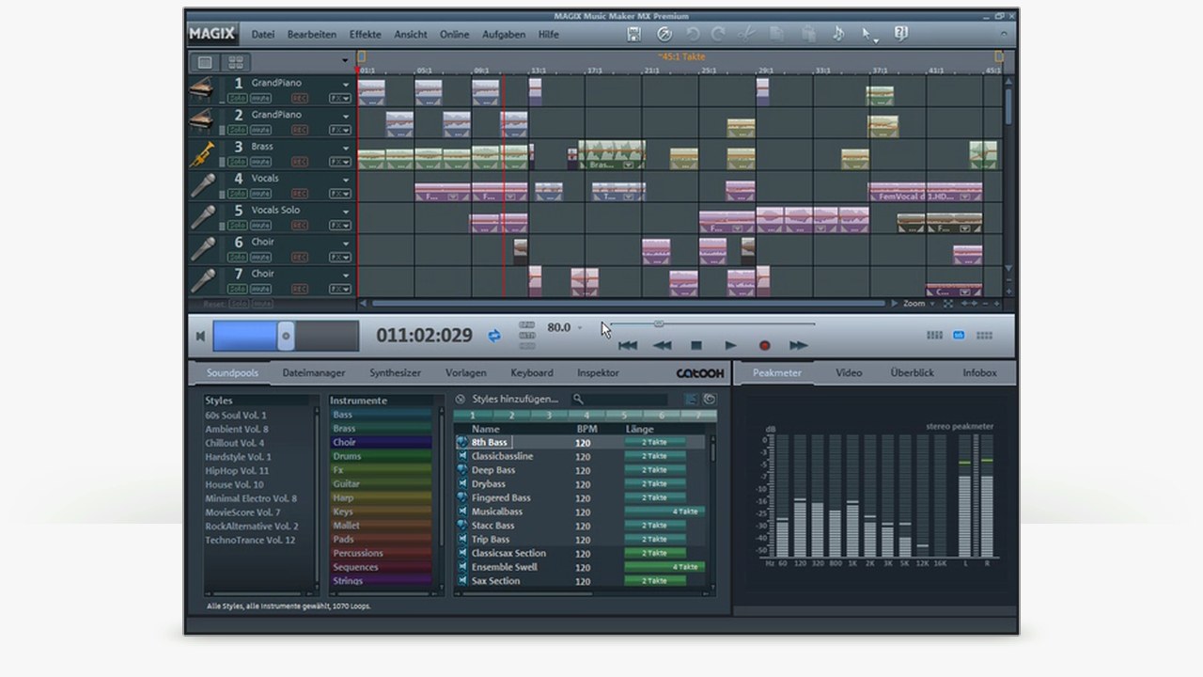Click the grand piano icon on track 1
The width and height of the screenshot is (1203, 677).
point(201,89)
